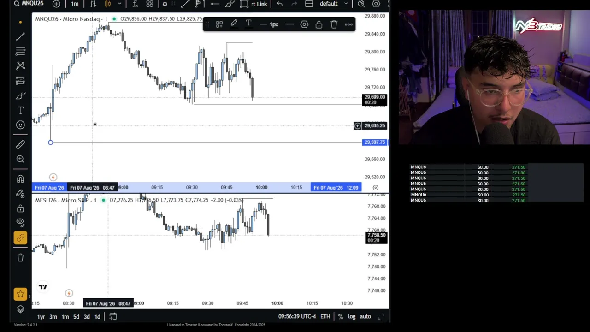The width and height of the screenshot is (590, 332).
Task: Maximize the chart pane
Action: coord(380,316)
